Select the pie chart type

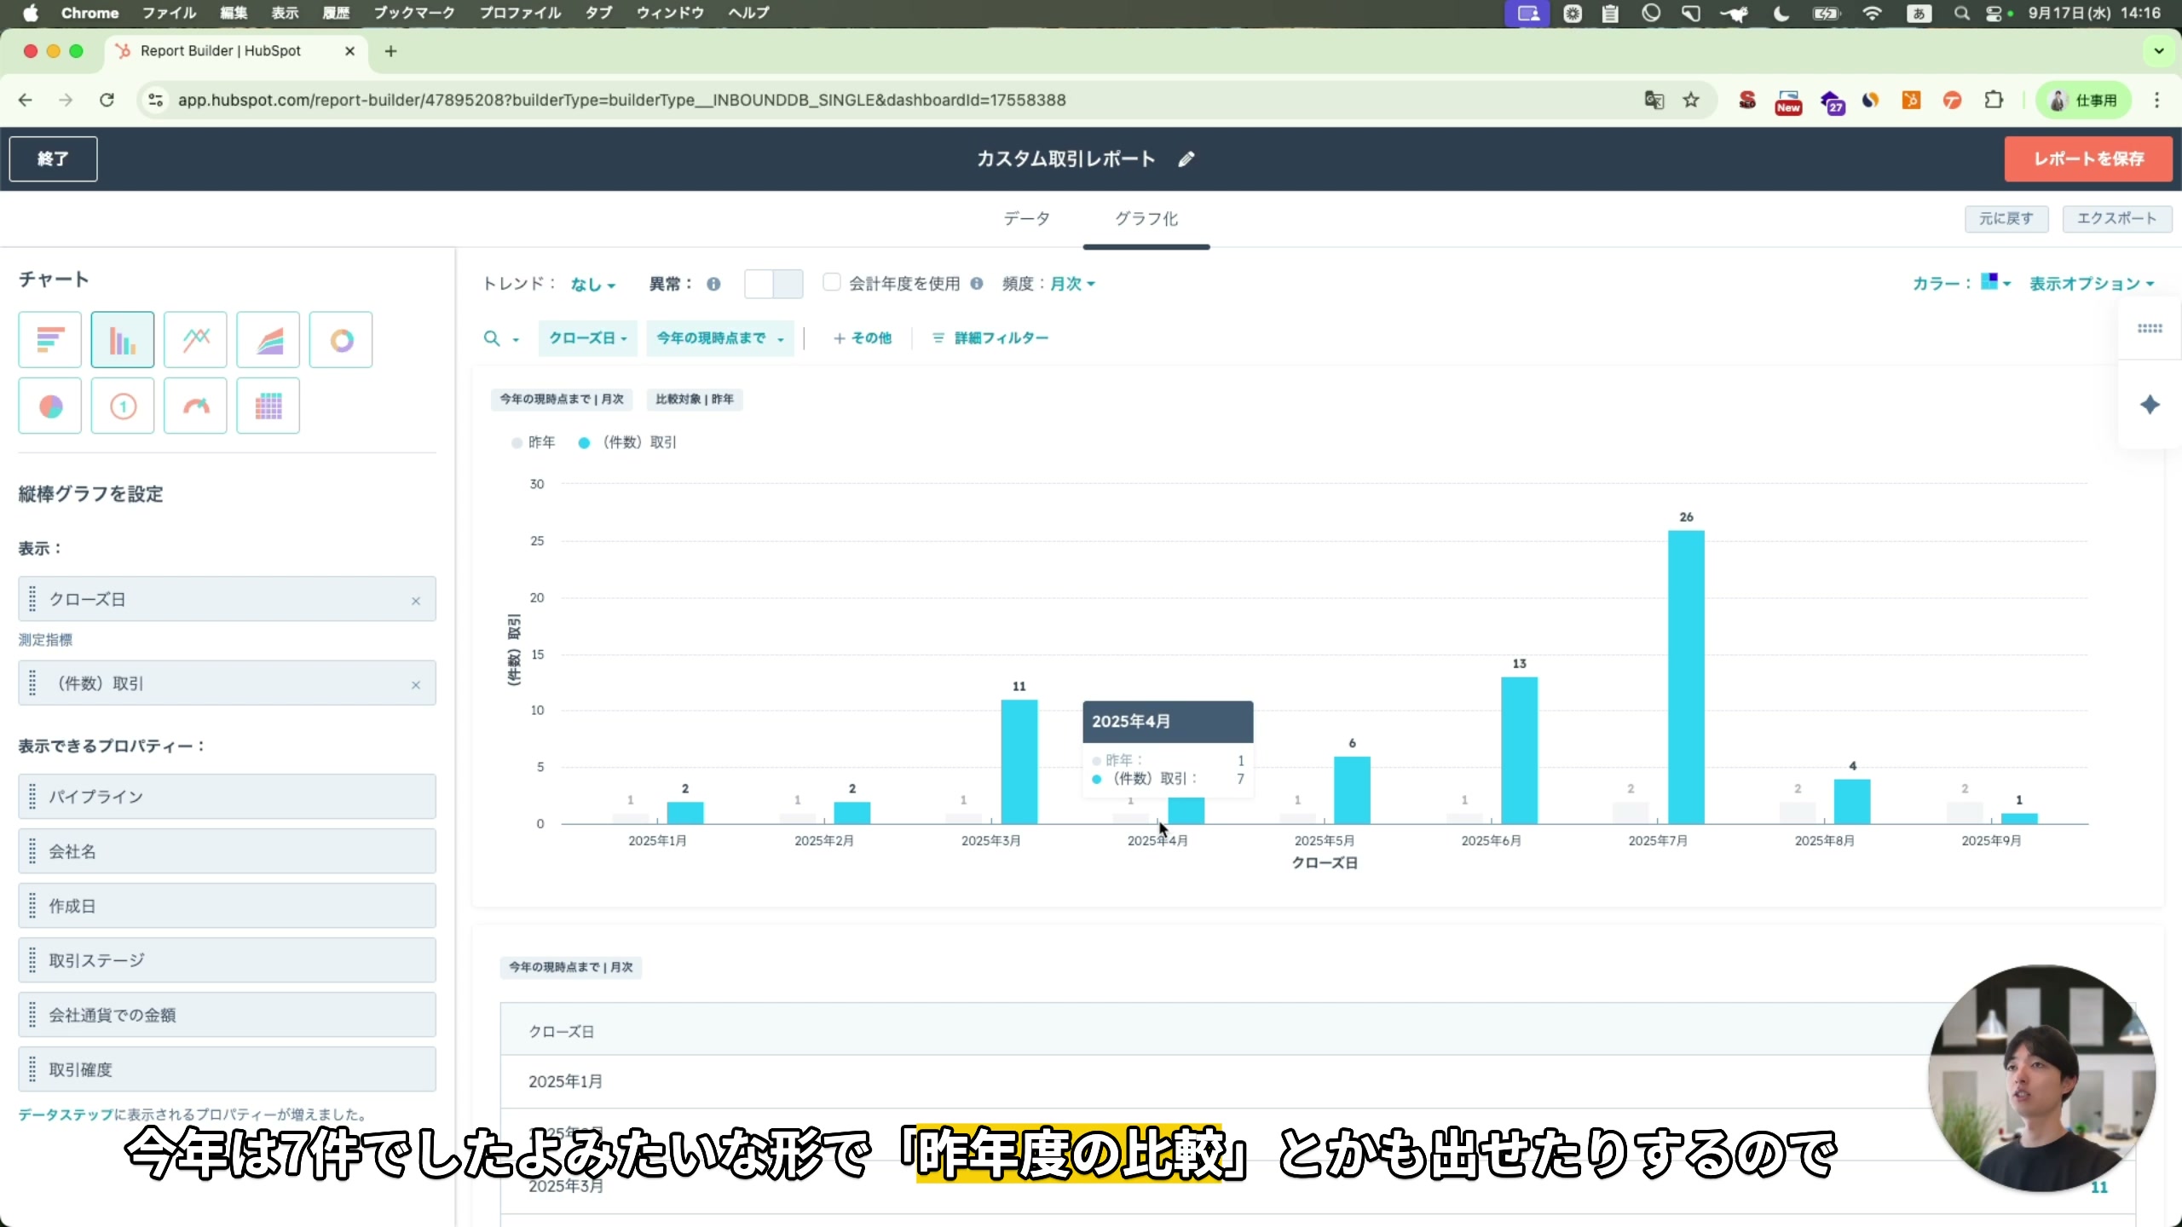[x=49, y=406]
